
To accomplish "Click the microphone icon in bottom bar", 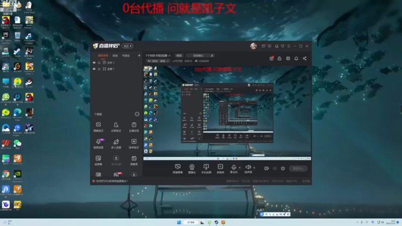I will 234,167.
